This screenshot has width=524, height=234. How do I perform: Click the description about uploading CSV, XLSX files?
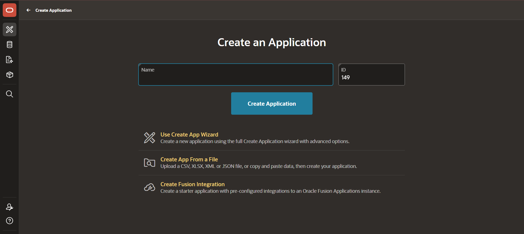click(259, 166)
